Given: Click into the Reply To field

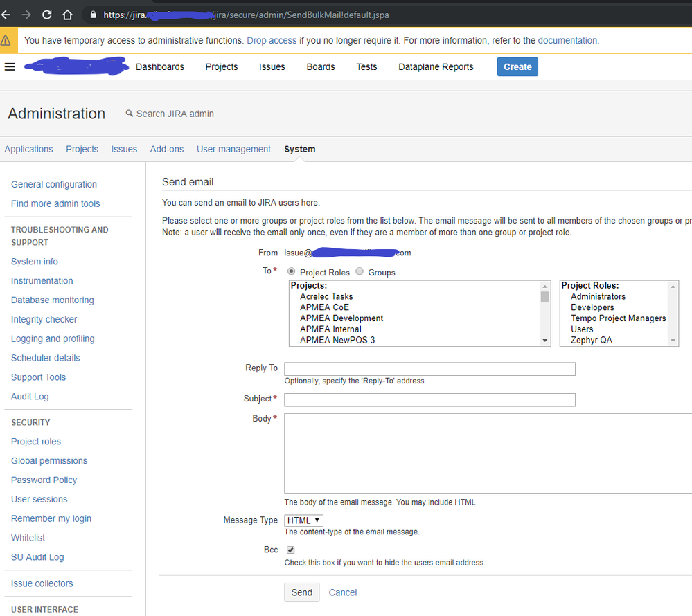Looking at the screenshot, I should click(x=430, y=369).
